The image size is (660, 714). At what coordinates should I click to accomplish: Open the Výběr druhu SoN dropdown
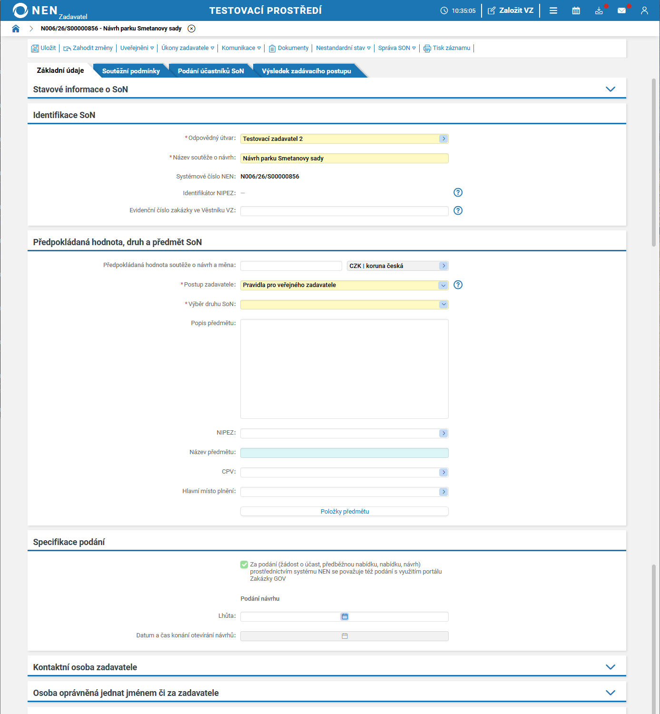[x=443, y=305]
